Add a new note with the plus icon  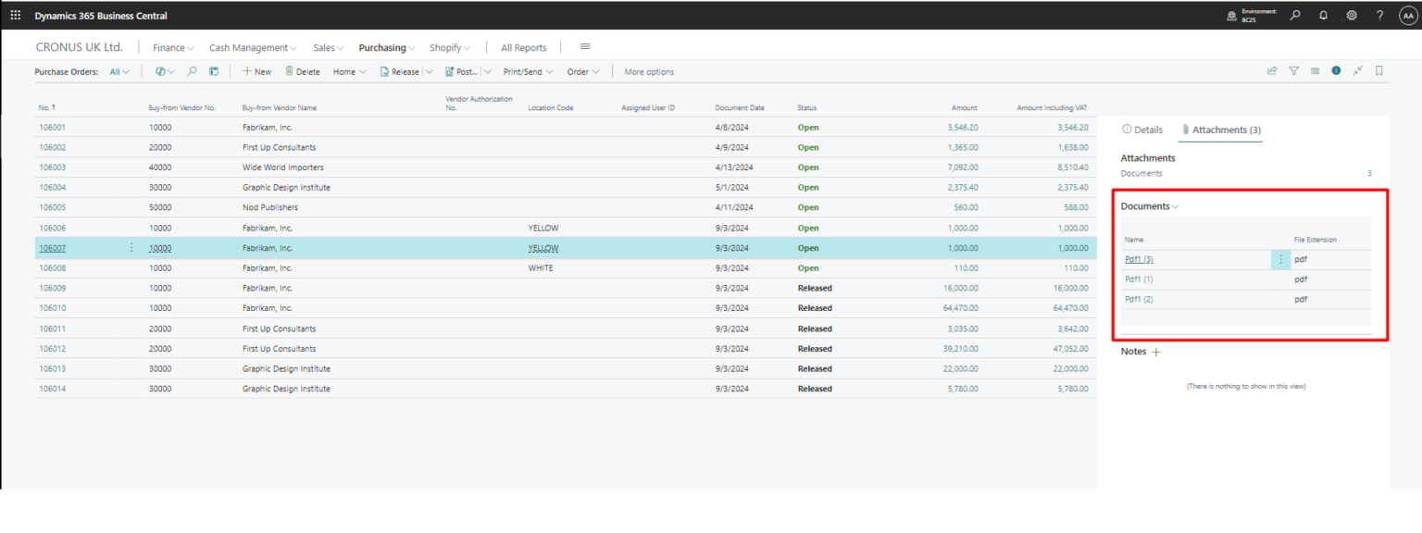(x=1155, y=352)
